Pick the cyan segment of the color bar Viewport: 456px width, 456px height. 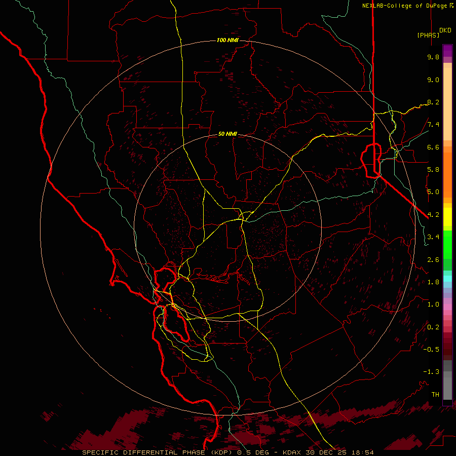[x=447, y=279]
